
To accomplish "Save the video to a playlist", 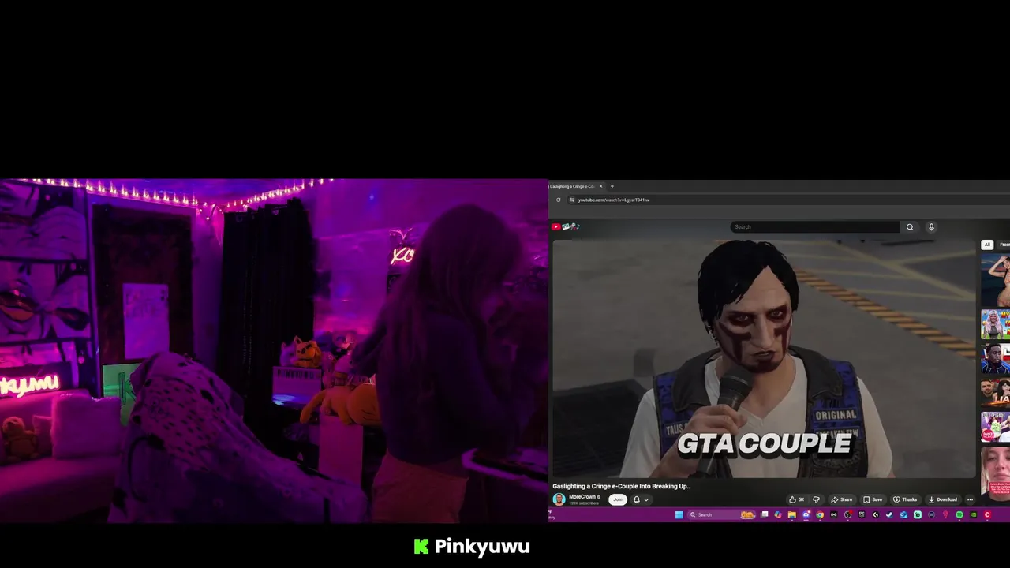I will click(873, 499).
